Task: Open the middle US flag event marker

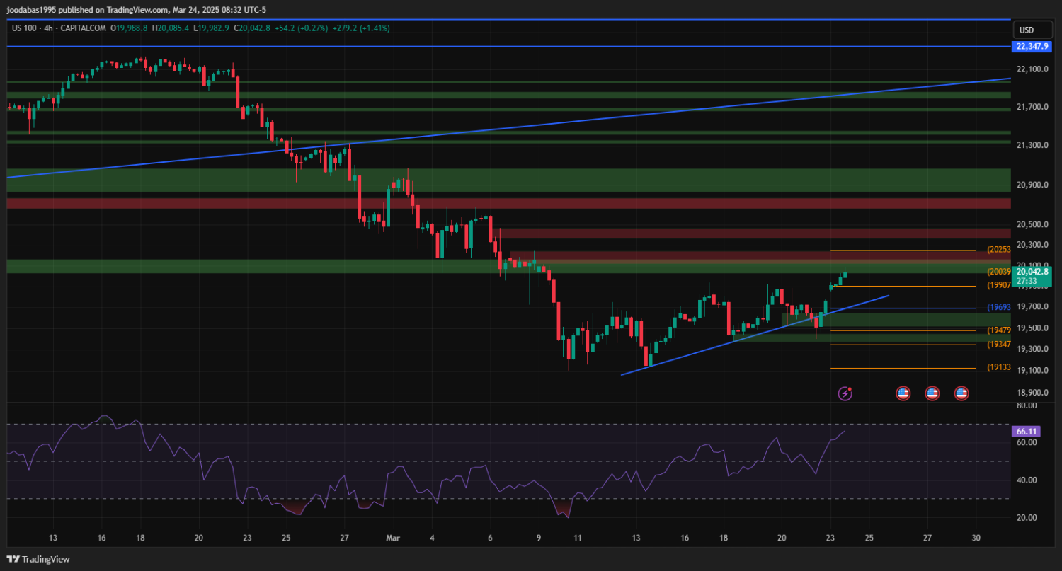Action: point(932,393)
